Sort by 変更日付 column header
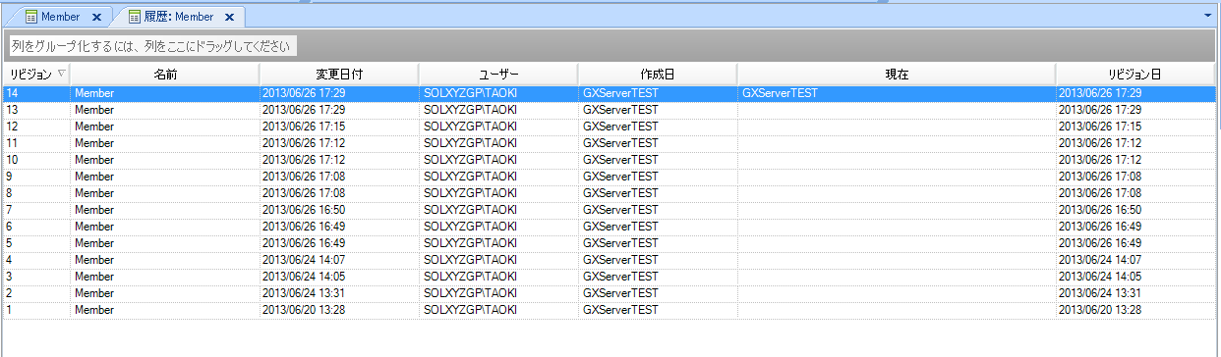1221x357 pixels. click(x=339, y=74)
